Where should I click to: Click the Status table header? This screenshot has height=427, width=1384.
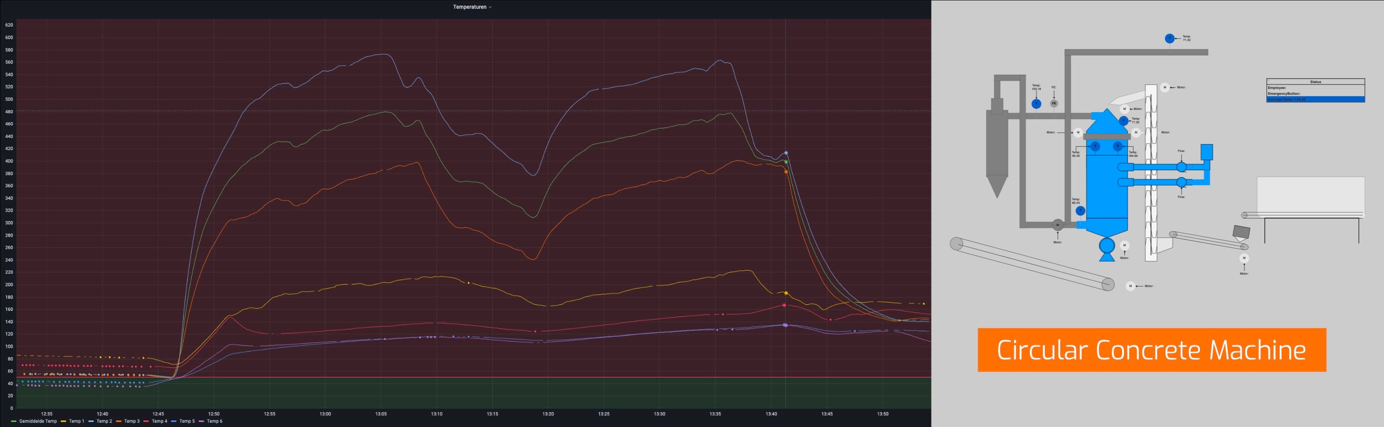[1316, 82]
